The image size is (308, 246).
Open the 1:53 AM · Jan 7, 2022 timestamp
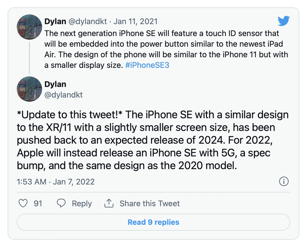(56, 182)
